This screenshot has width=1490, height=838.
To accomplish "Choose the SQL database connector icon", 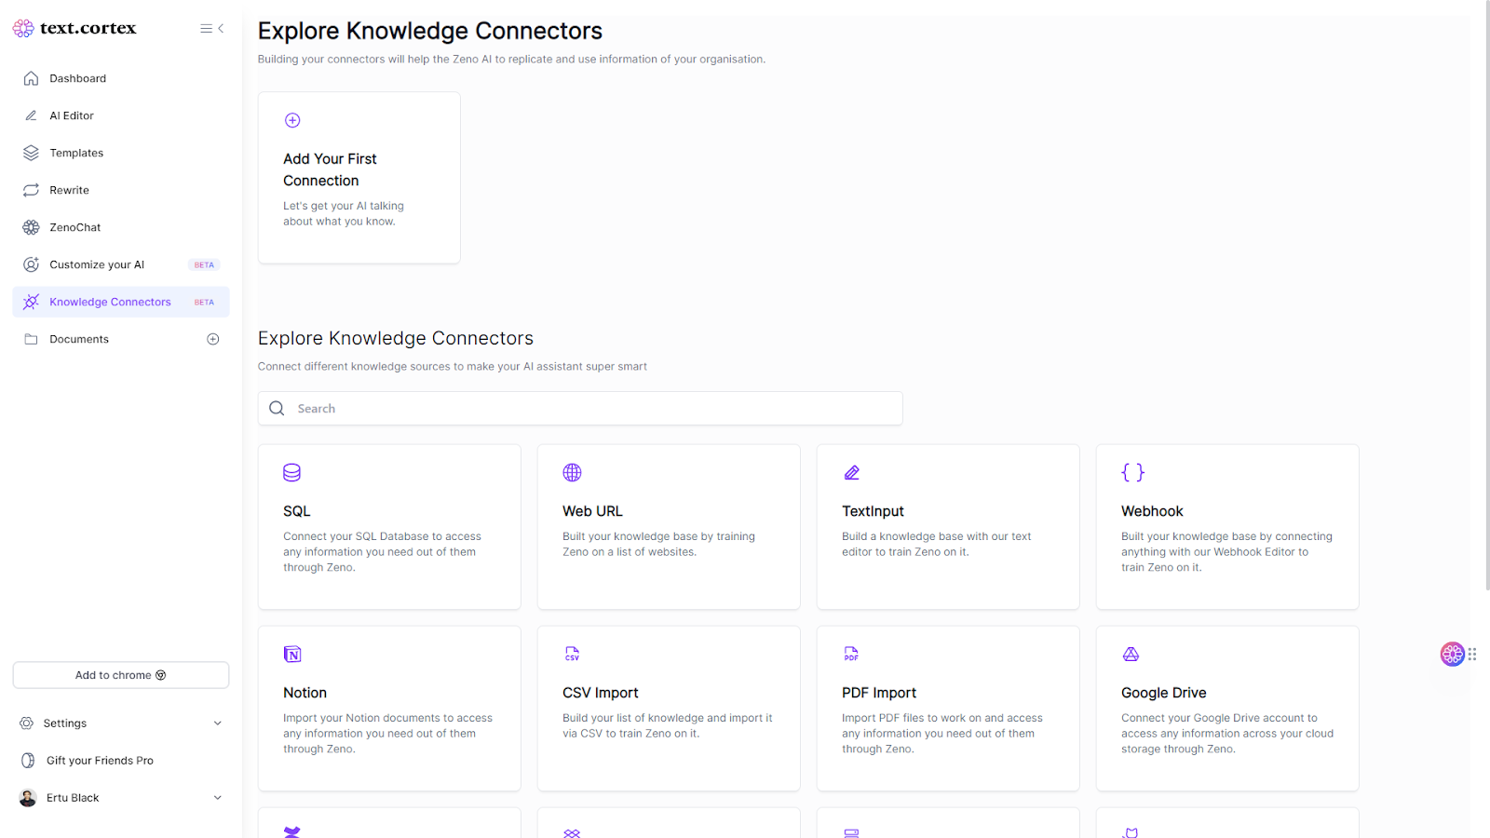I will pyautogui.click(x=292, y=473).
